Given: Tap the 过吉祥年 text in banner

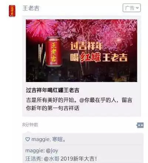Looking at the screenshot, I should [x=87, y=46].
